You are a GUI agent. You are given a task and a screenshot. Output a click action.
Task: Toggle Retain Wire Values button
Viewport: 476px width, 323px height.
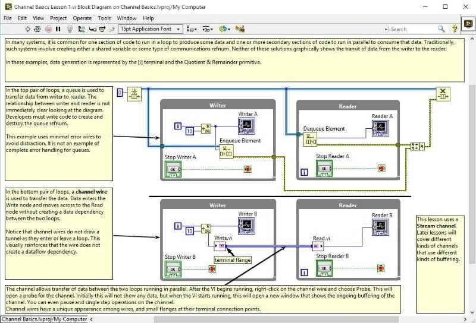click(81, 29)
